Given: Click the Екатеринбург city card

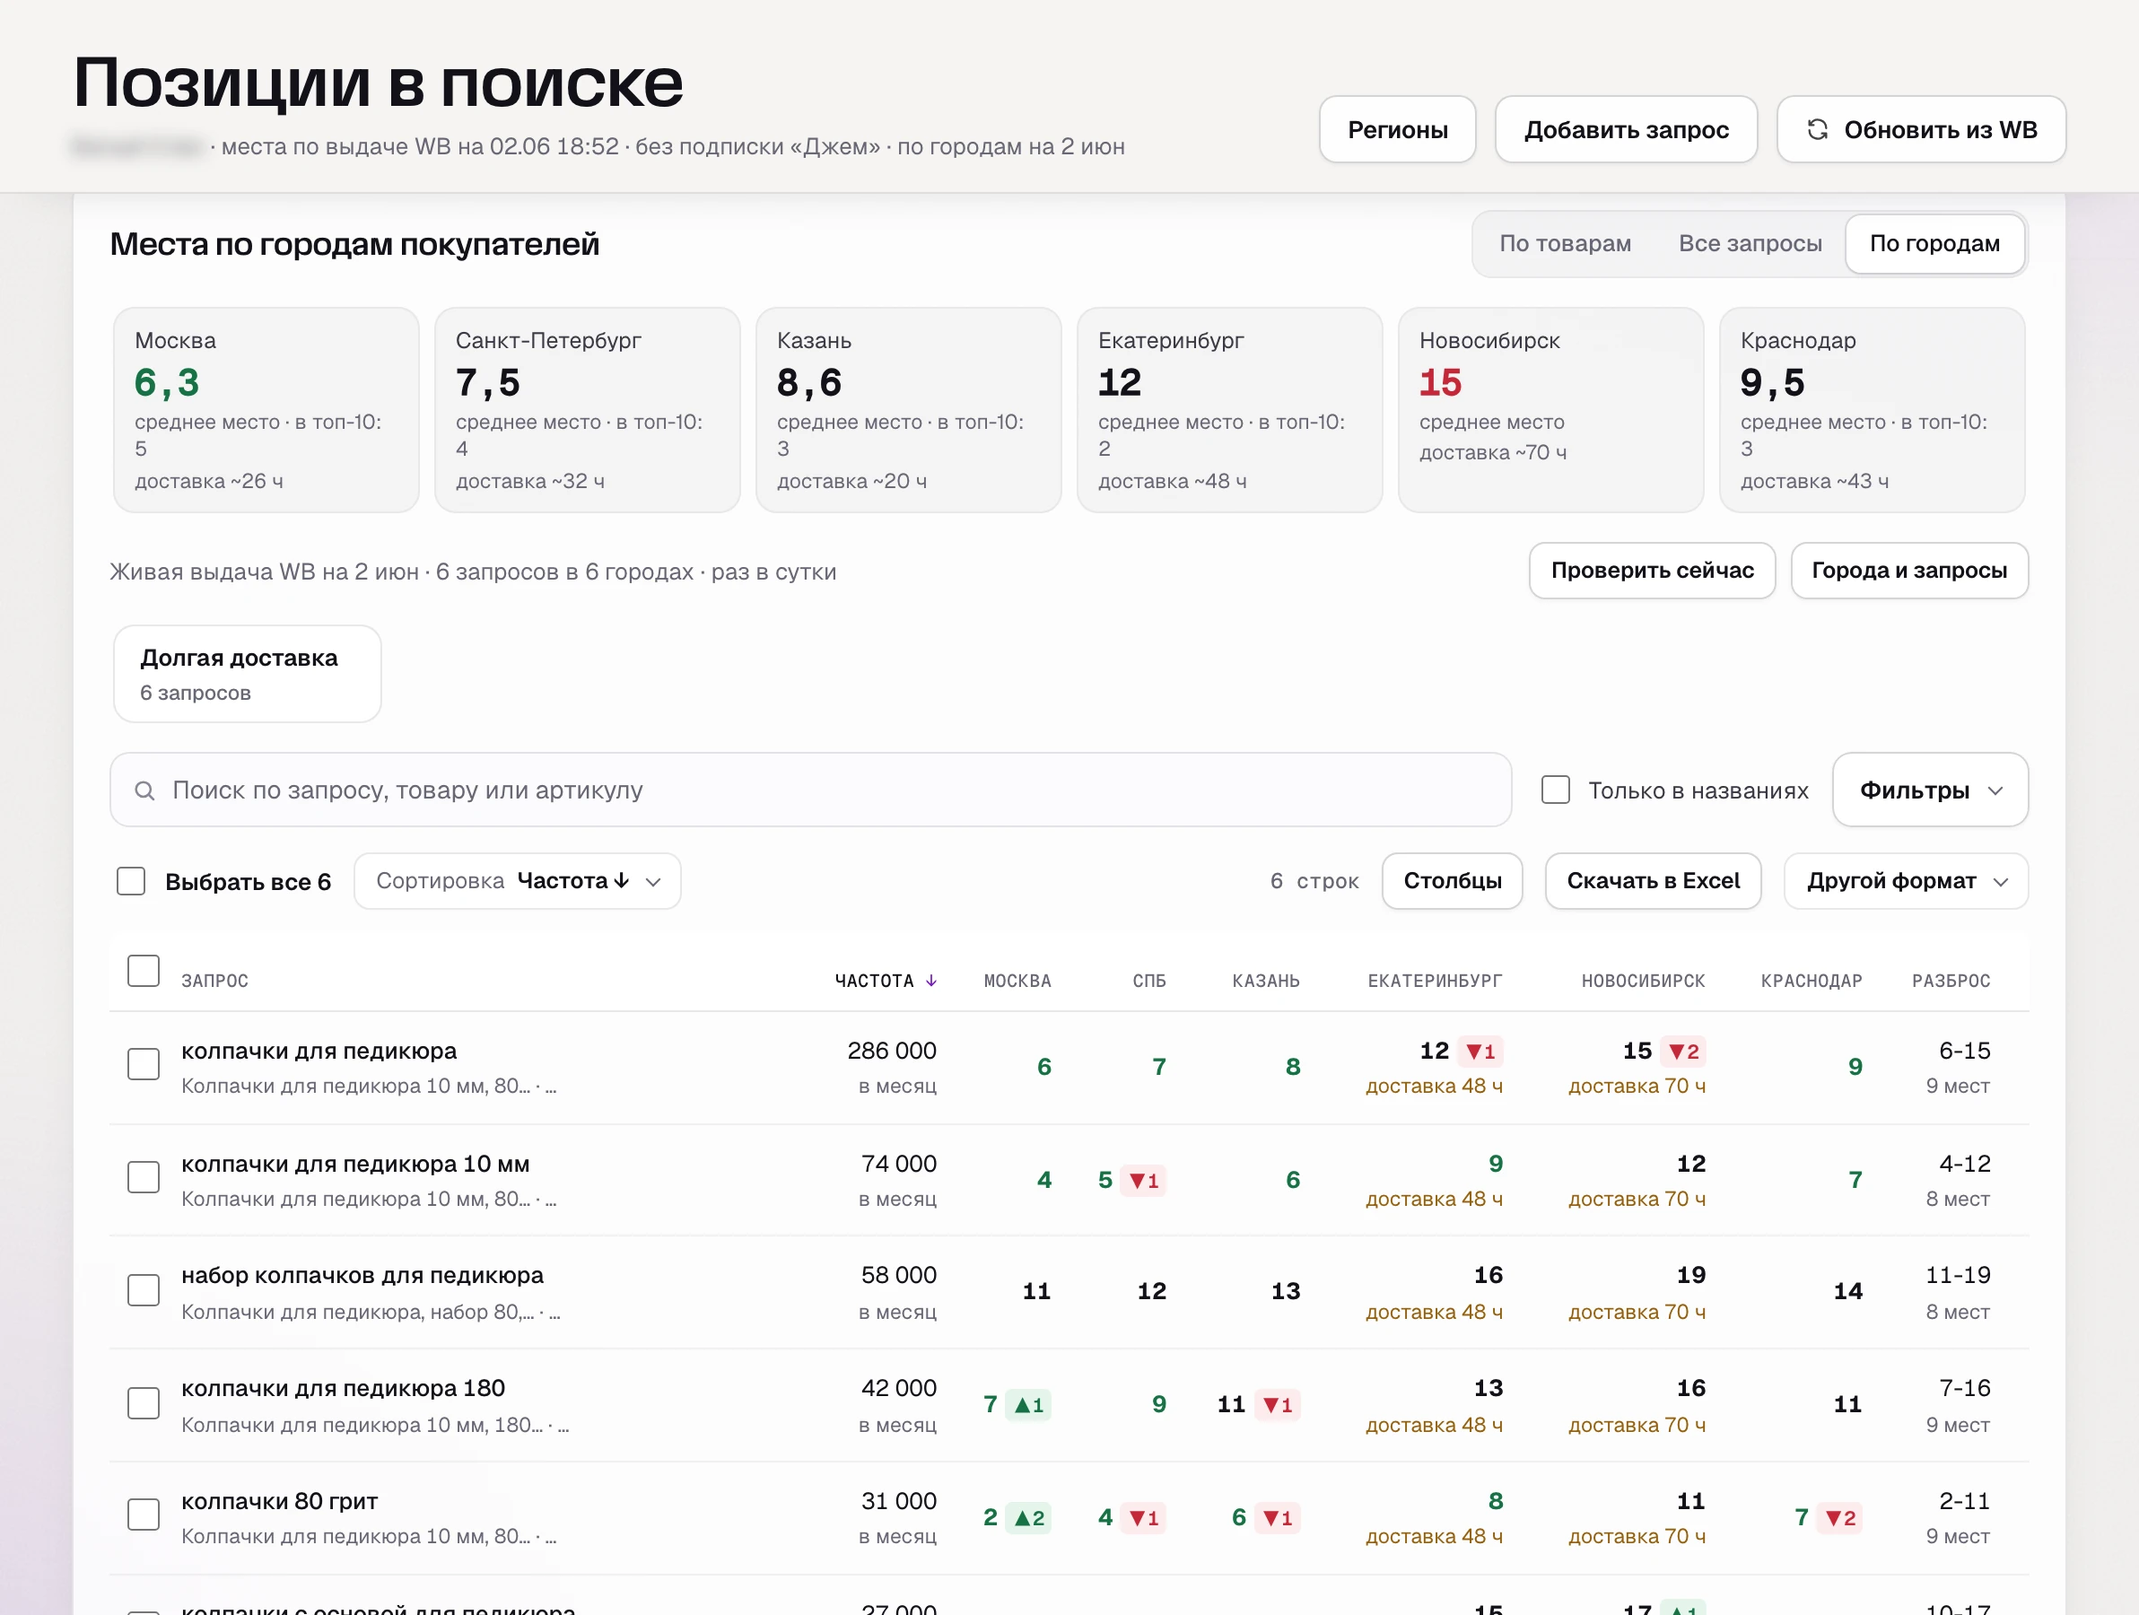Looking at the screenshot, I should tap(1229, 410).
